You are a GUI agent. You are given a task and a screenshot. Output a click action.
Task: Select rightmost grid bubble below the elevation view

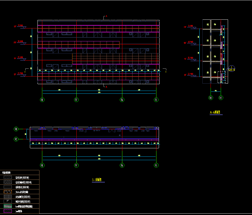point(156,100)
